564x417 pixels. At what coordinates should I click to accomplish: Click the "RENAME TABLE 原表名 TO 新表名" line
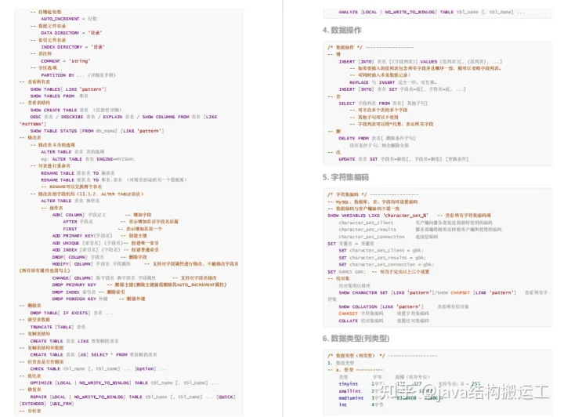(x=78, y=173)
